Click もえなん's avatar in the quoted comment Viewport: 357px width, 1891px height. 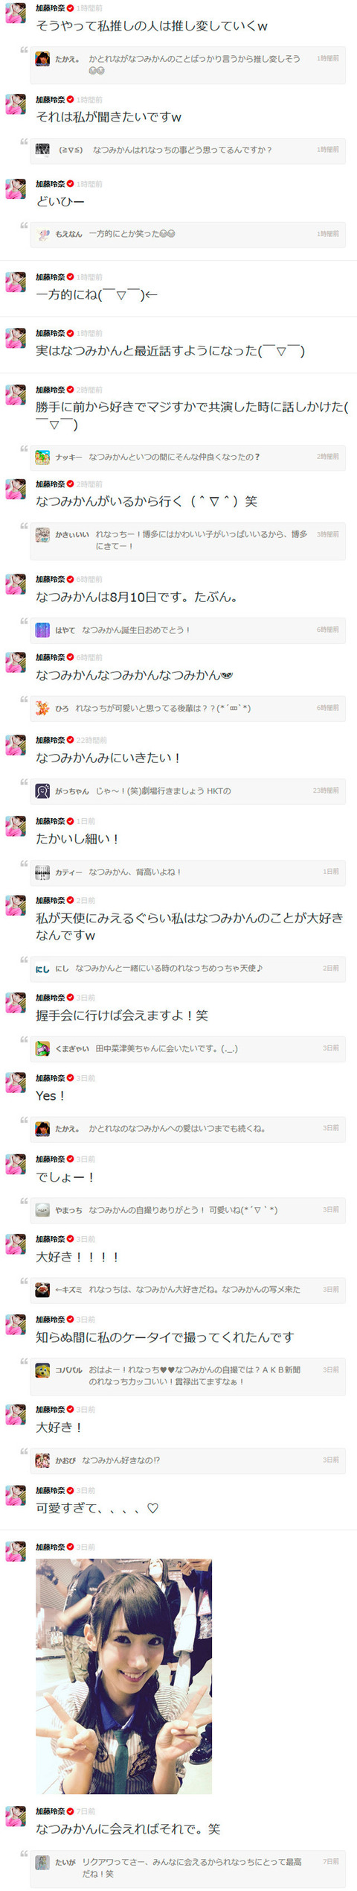pyautogui.click(x=42, y=234)
